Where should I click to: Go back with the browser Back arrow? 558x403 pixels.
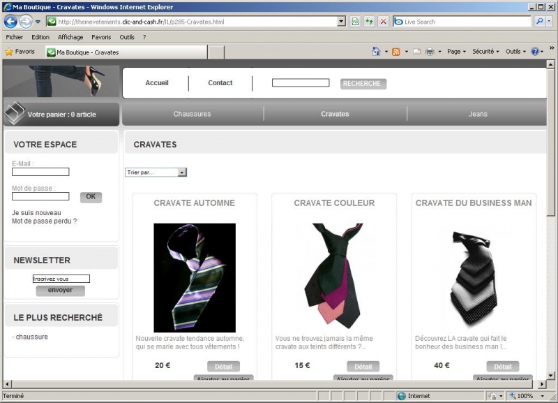(x=10, y=22)
